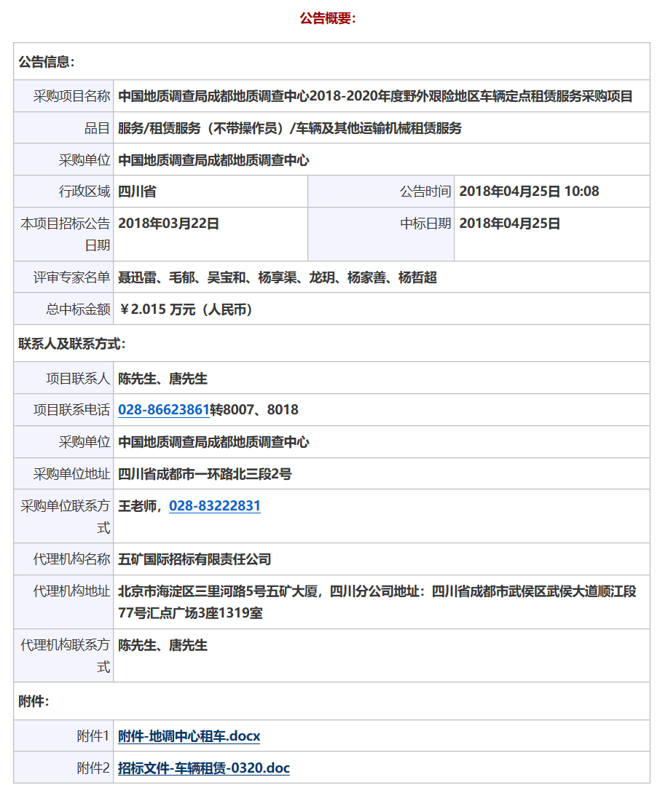Select the project name 中国地质调查局成都地质调查中心2018-2020年度野外艰险地区车辆定点租赁服务采购项目
668x793 pixels.
point(375,96)
